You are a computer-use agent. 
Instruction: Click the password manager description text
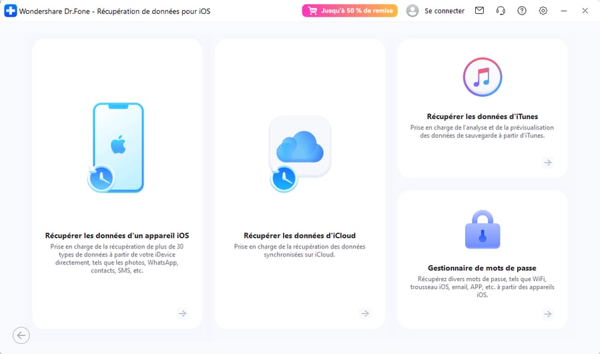(482, 287)
